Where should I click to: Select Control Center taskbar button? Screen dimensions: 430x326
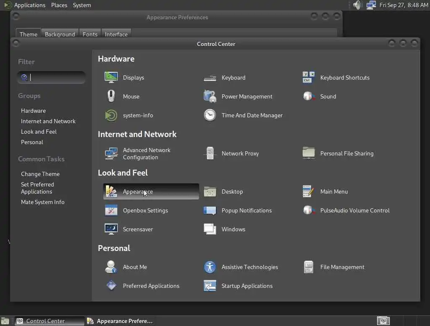50,321
